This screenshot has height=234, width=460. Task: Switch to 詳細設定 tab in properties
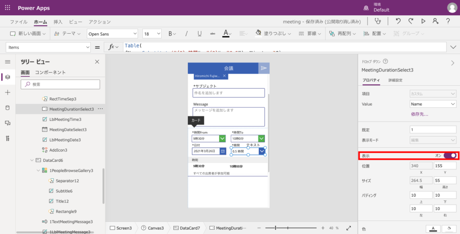[395, 80]
